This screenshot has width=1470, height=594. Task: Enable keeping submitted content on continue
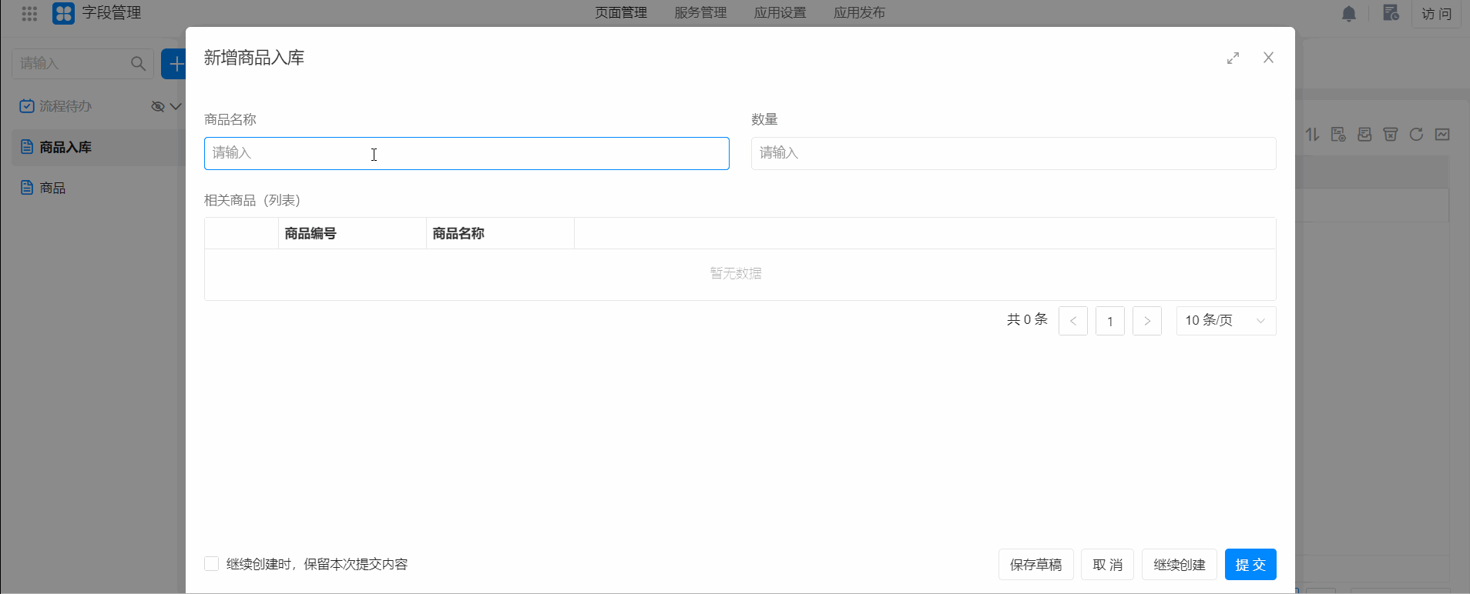coord(212,564)
